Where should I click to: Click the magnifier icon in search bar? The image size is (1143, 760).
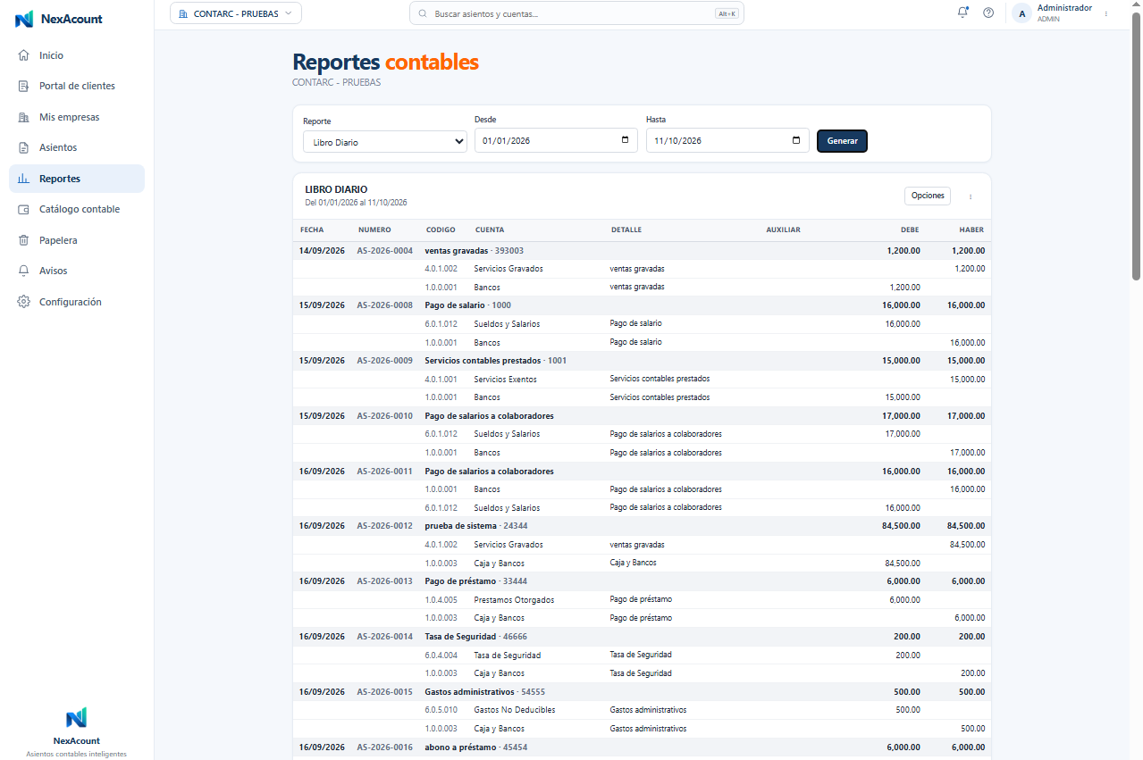(423, 13)
